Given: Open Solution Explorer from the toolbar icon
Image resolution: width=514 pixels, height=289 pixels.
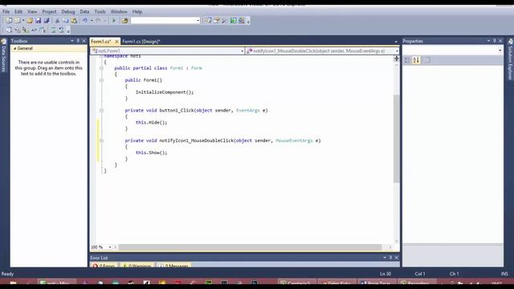Looking at the screenshot, I should (x=208, y=21).
